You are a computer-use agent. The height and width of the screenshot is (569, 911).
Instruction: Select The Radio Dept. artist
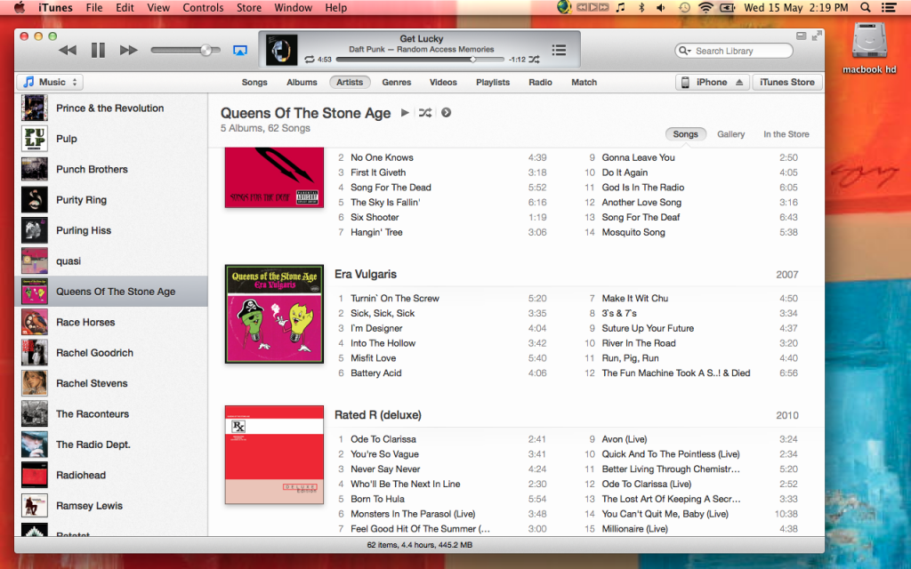coord(111,445)
